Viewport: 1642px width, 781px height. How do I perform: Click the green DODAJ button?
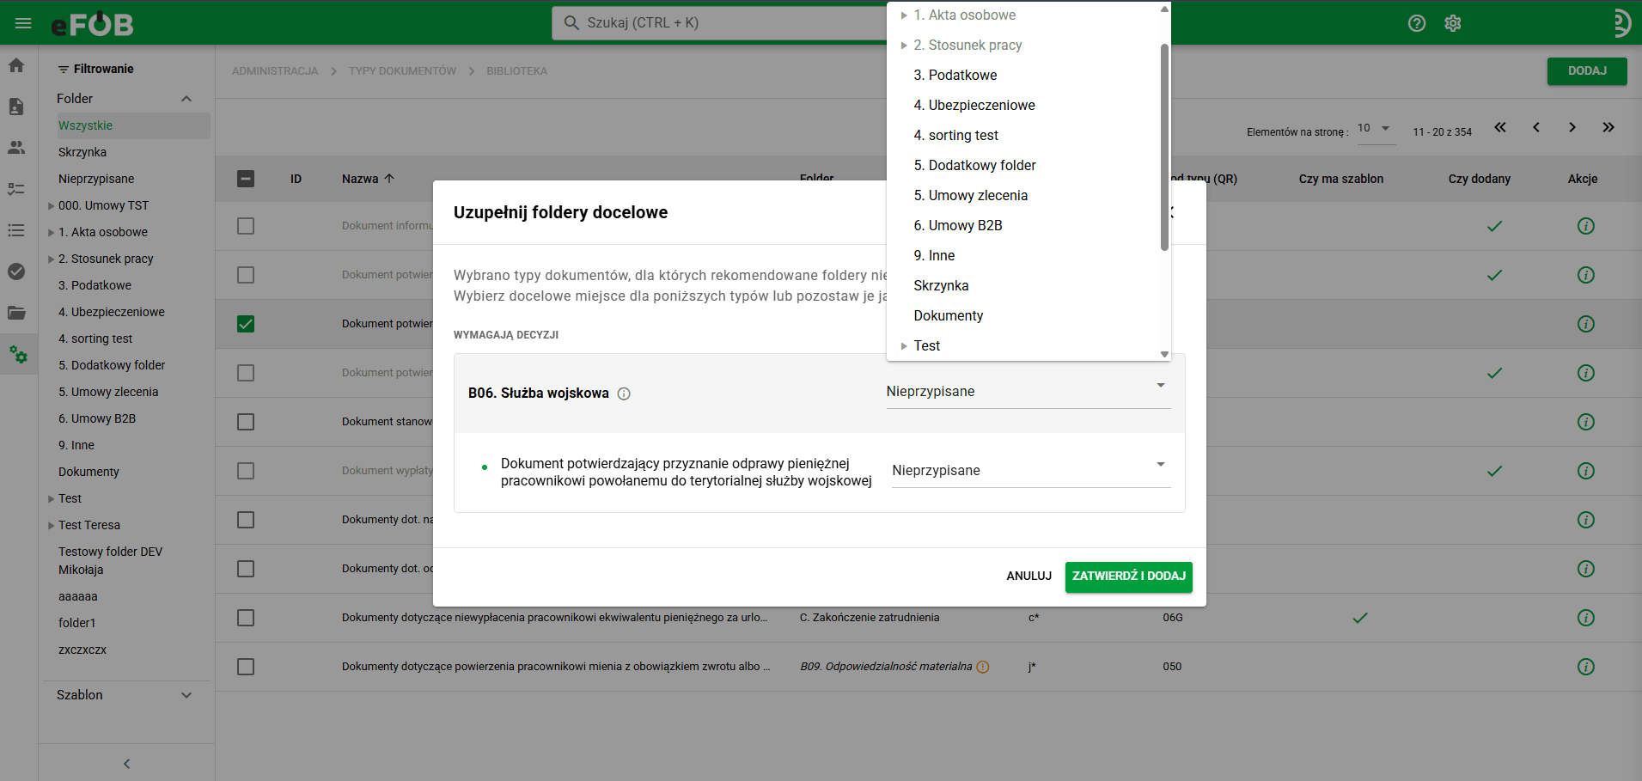point(1587,71)
